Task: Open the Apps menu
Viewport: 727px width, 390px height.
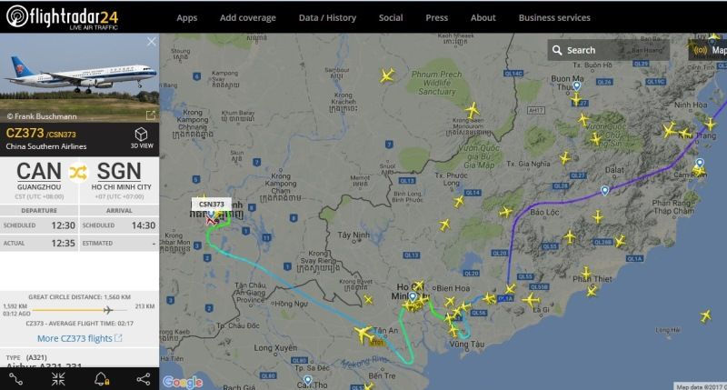Action: pyautogui.click(x=187, y=17)
